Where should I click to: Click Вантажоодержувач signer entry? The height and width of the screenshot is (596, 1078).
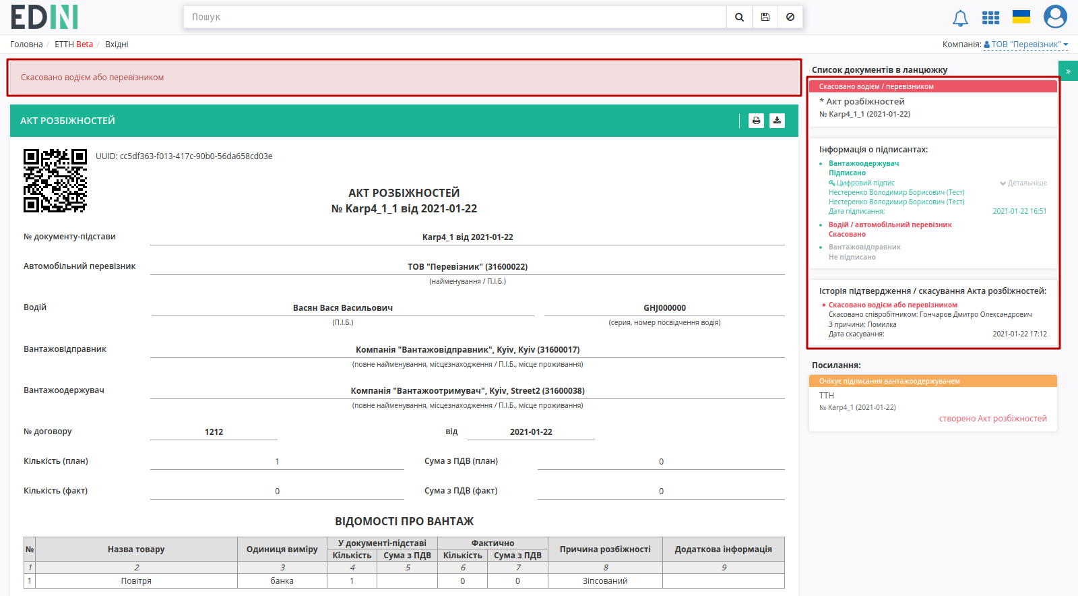(x=864, y=164)
